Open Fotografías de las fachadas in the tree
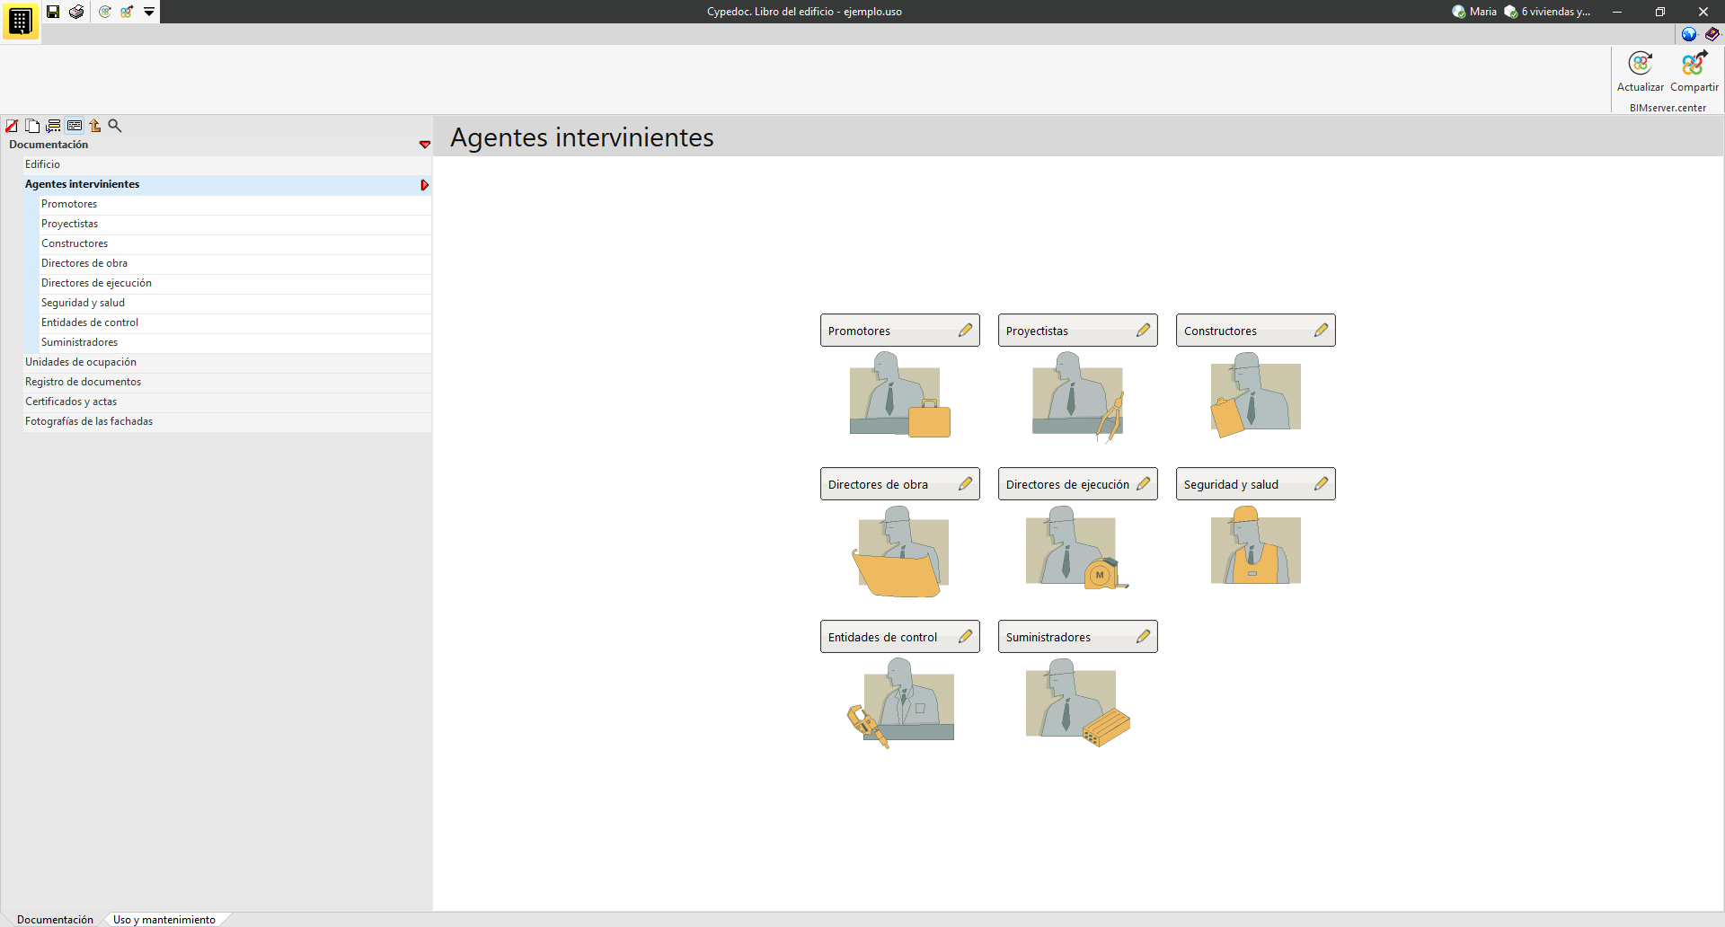Viewport: 1725px width, 927px height. click(227, 421)
